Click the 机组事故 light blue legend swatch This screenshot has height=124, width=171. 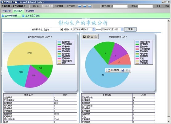tap(59, 42)
